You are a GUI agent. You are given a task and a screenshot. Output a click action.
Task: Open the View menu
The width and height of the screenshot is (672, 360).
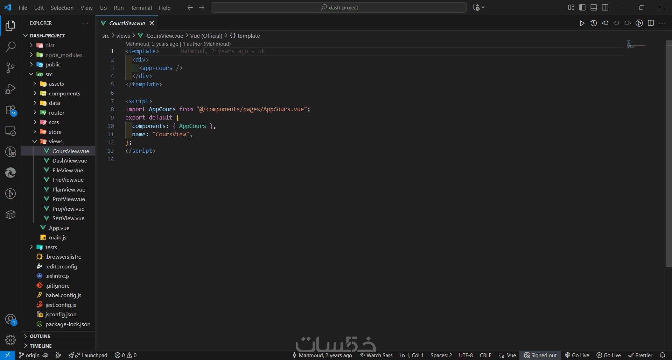coord(86,8)
